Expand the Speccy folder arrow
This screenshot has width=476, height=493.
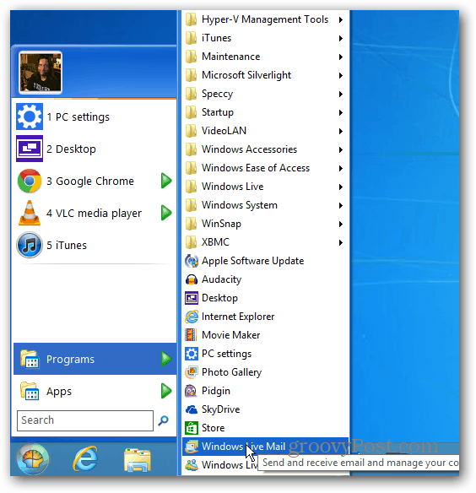(341, 94)
